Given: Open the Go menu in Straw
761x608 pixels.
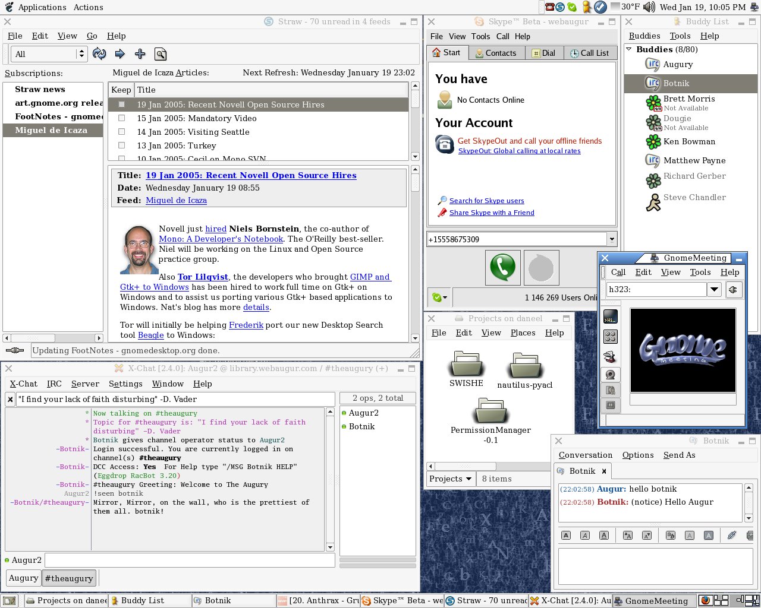Looking at the screenshot, I should point(92,36).
